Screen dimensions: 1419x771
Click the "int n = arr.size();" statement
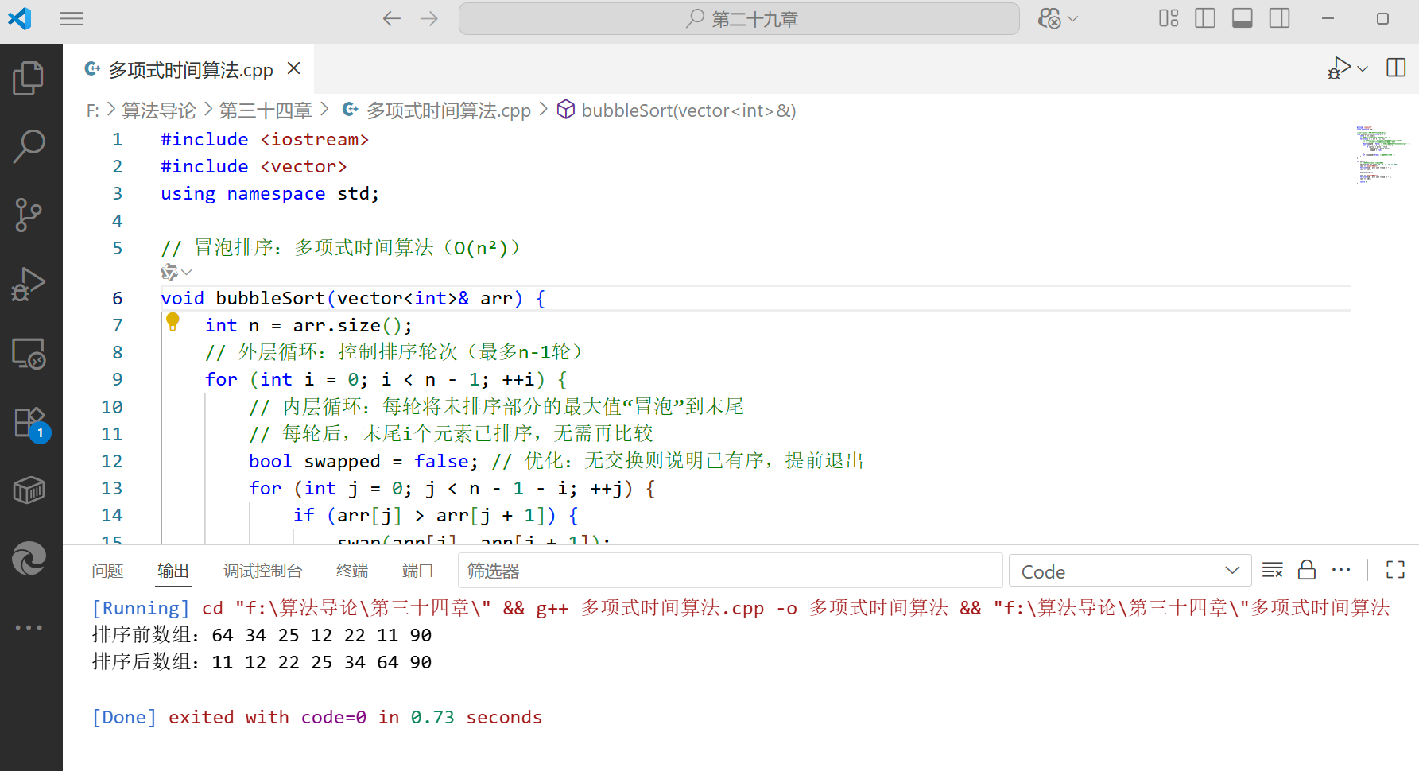click(309, 326)
